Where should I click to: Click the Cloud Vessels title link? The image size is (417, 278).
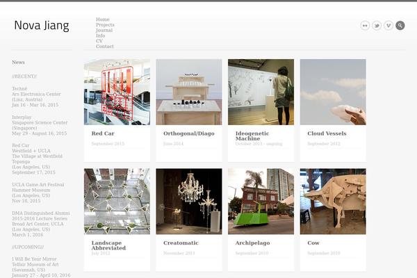327,133
